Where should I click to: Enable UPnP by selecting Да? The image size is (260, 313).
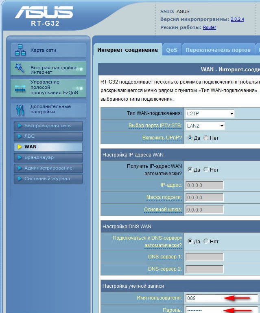(x=190, y=138)
